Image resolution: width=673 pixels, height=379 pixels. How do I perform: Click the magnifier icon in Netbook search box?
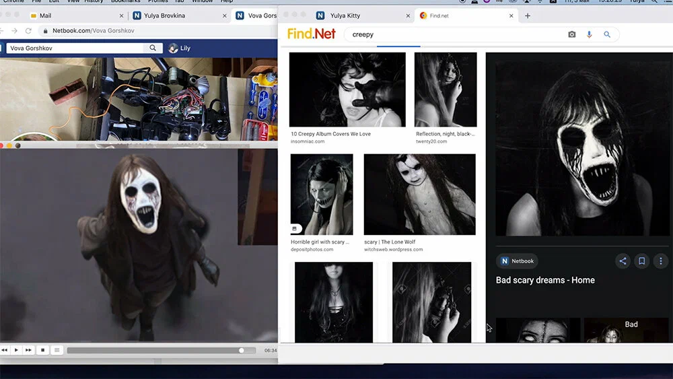point(153,48)
